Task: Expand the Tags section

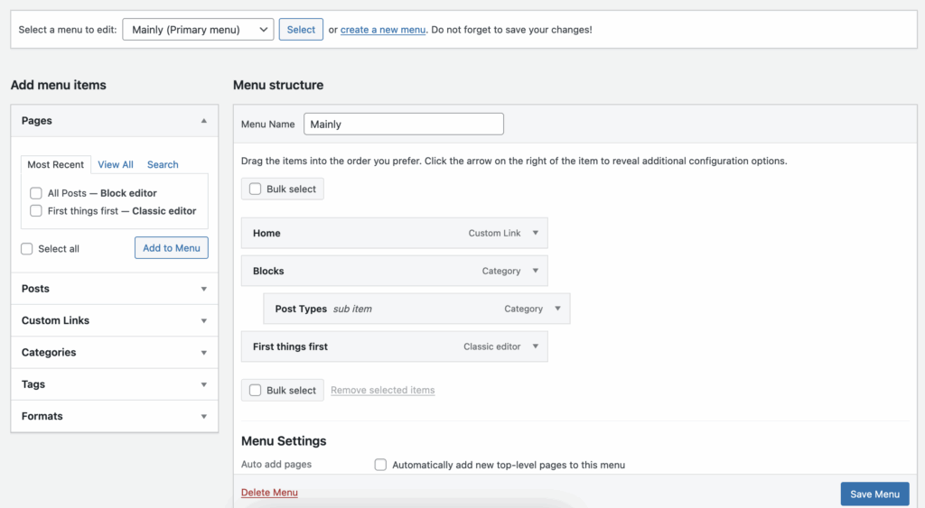Action: 203,384
